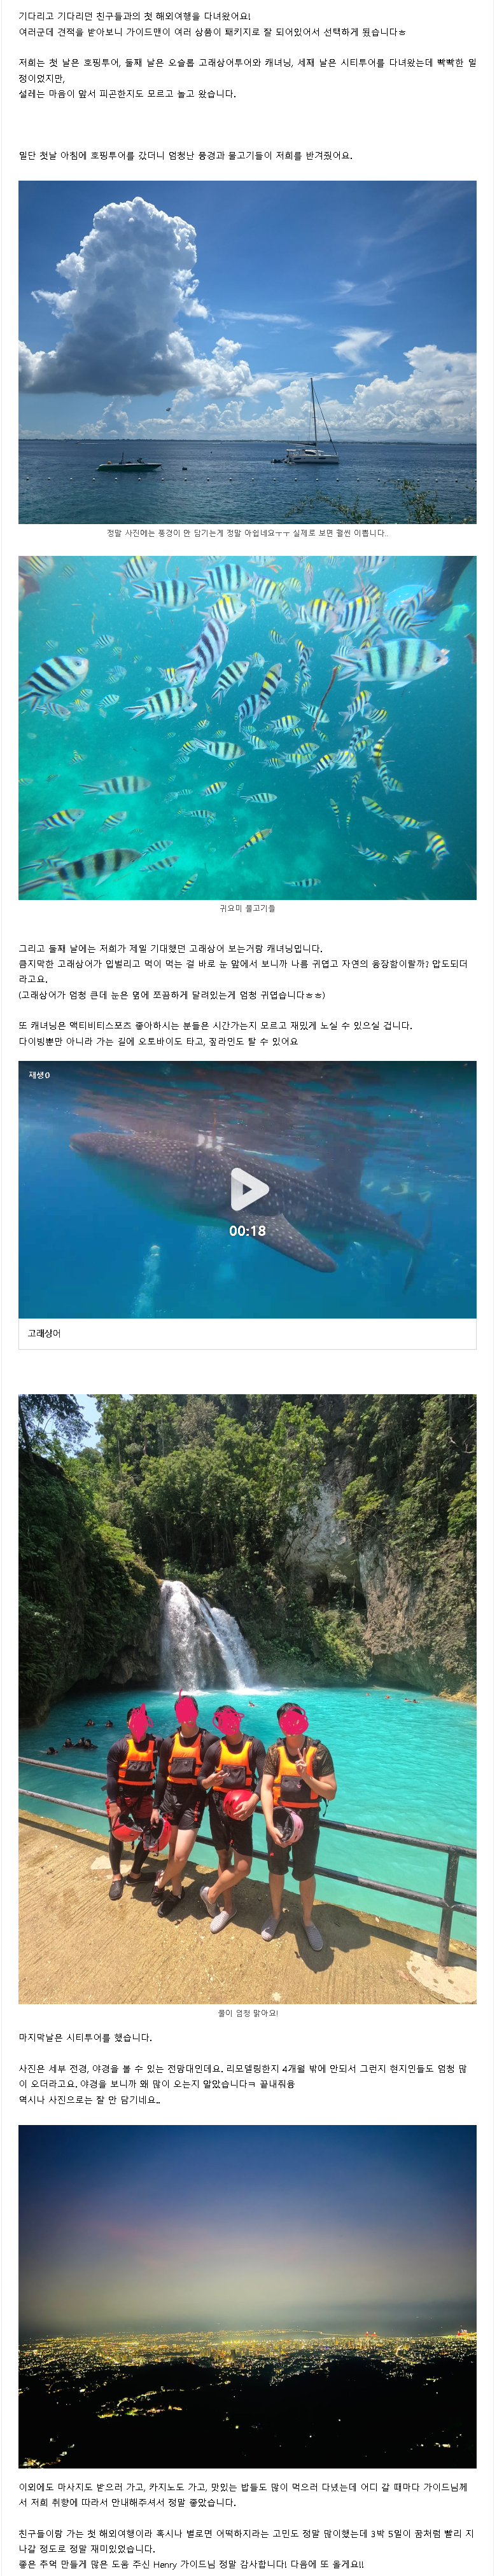Click the 물이 엄청 맑아요! caption
Viewport: 504px width, 2576px height.
[x=248, y=2012]
